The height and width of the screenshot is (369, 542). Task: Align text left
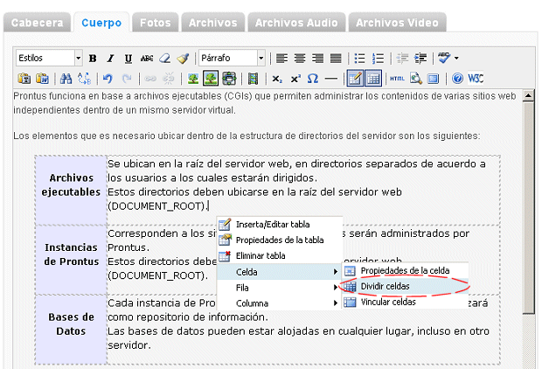(x=281, y=59)
